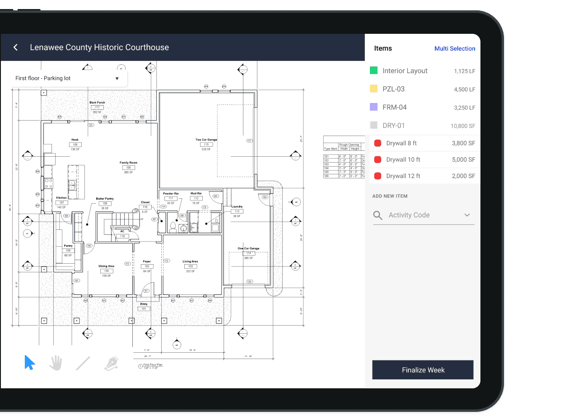The height and width of the screenshot is (420, 569).
Task: Select the blue arrow pointer tool
Action: (x=29, y=363)
